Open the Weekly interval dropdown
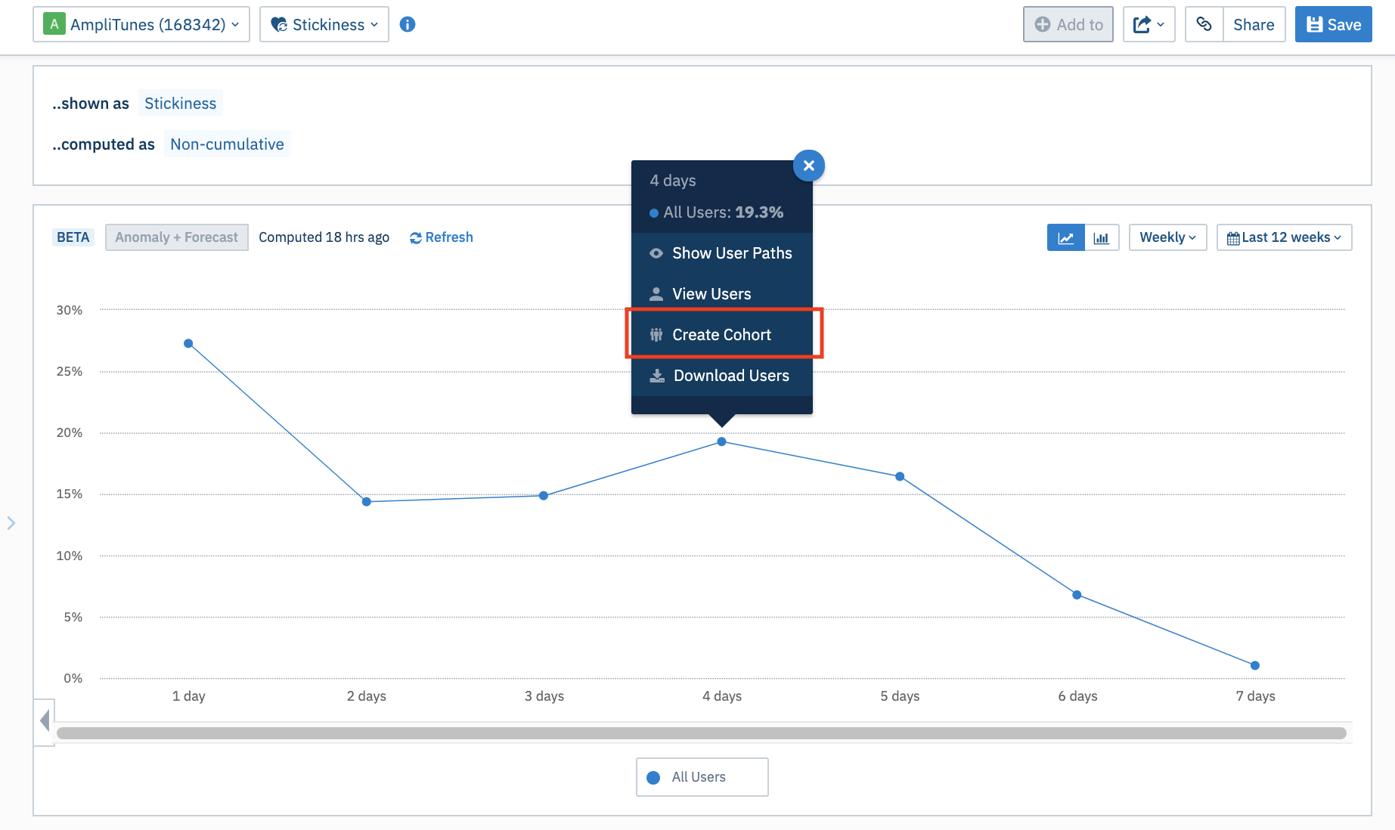Screen dimensions: 1395x830 1167,237
